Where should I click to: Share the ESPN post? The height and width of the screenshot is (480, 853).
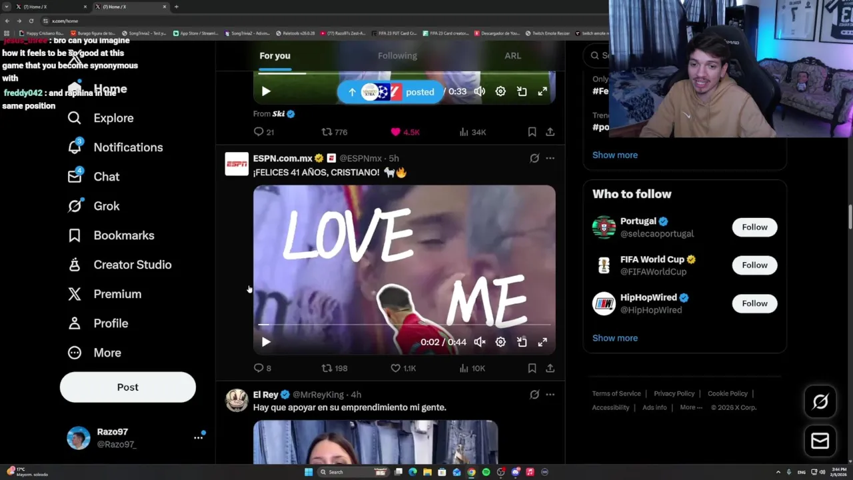point(550,368)
